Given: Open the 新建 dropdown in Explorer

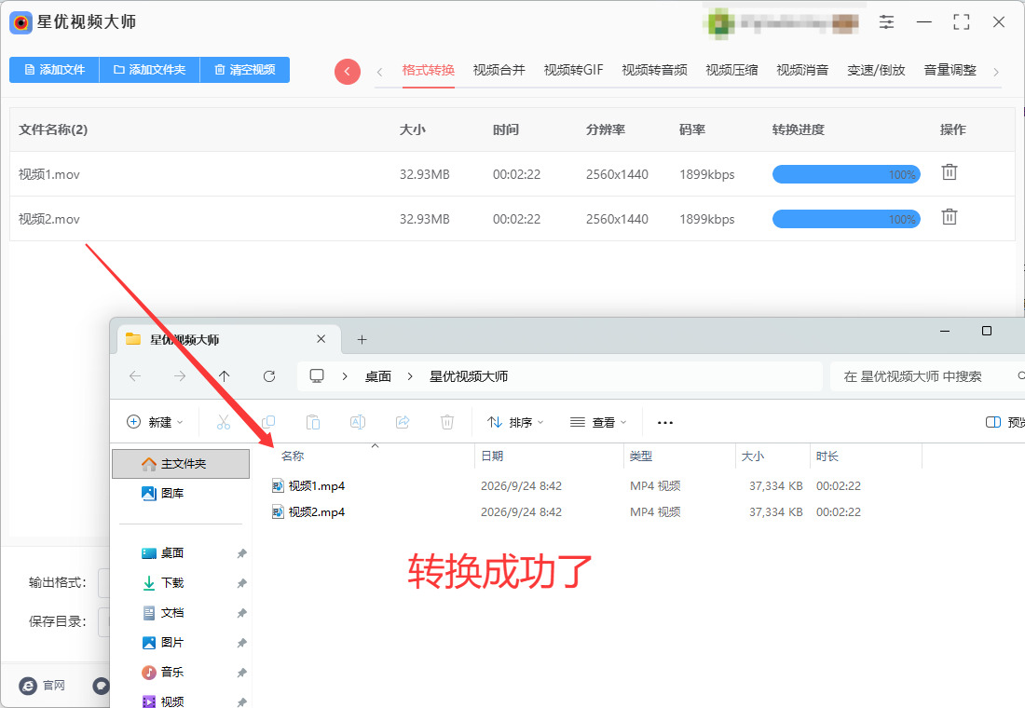Looking at the screenshot, I should coord(155,422).
